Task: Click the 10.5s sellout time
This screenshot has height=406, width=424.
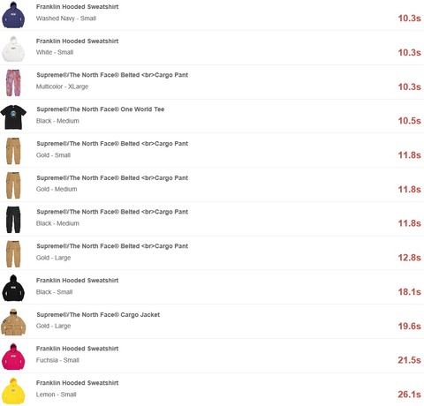Action: (409, 121)
